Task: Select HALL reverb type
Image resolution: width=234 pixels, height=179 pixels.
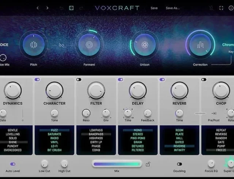Action: pyautogui.click(x=179, y=138)
